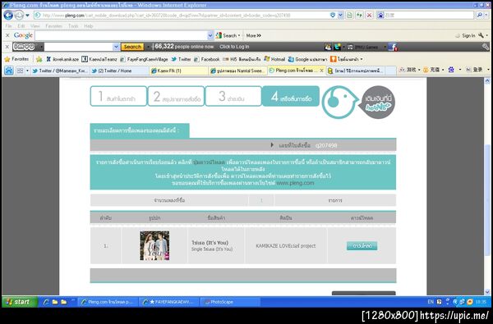Click the www.pleng.com link in the teal notice
This screenshot has width=493, height=324.
click(295, 183)
